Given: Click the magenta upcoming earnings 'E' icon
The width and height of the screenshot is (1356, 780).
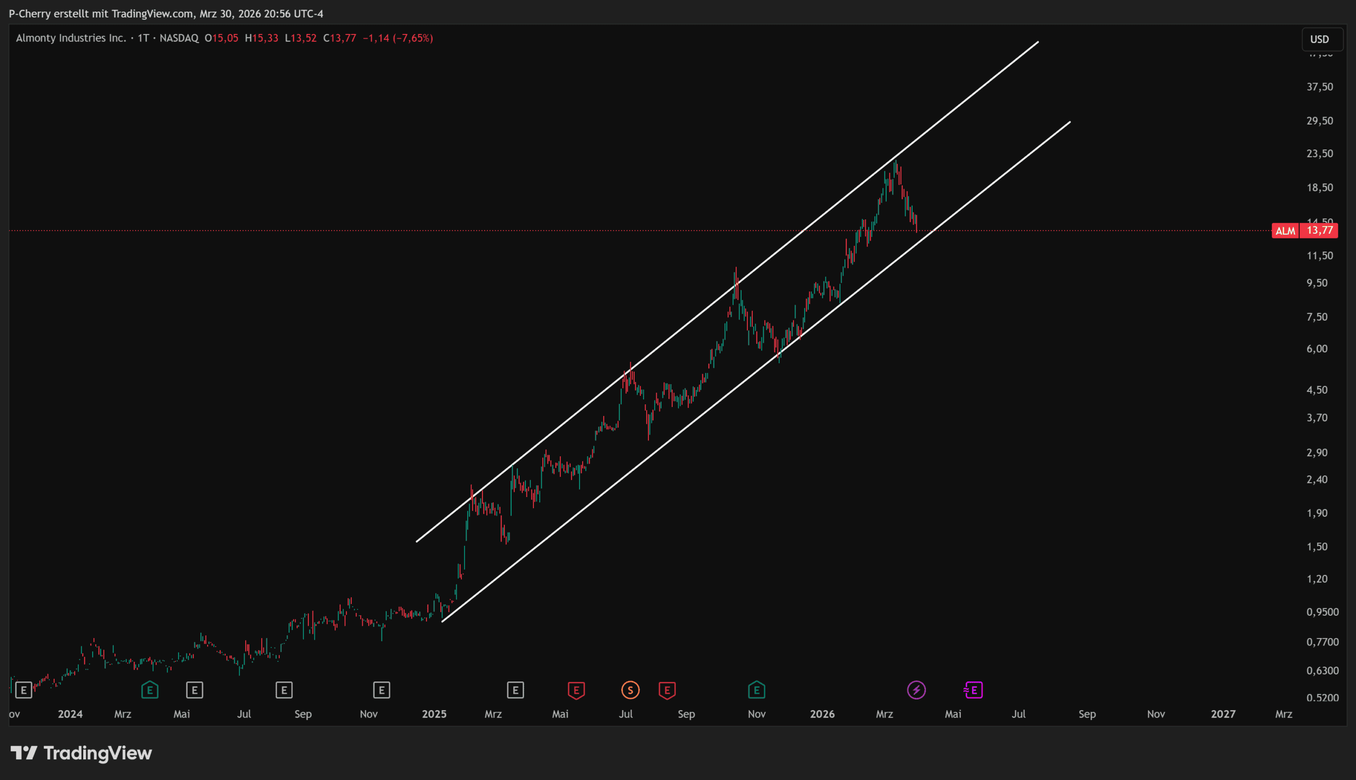Looking at the screenshot, I should pyautogui.click(x=973, y=690).
